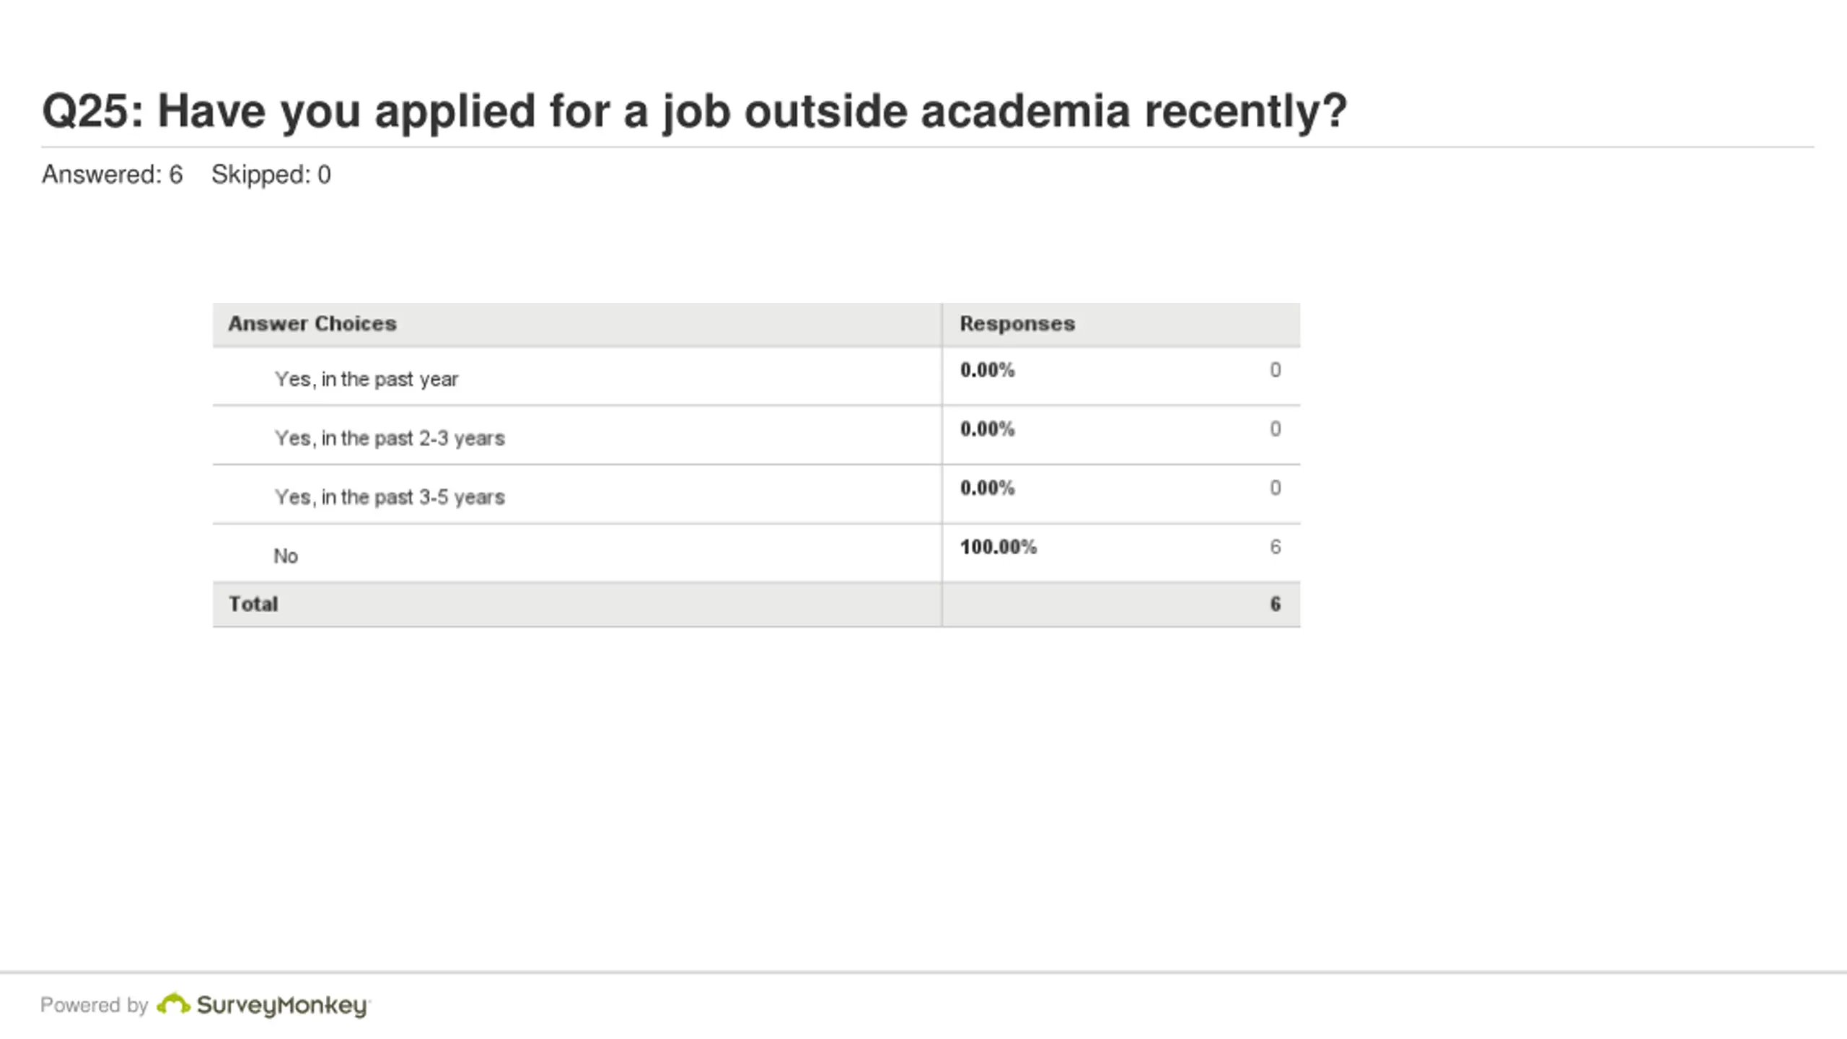
Task: Open the SurveyMonkey brand name link
Action: (x=283, y=1006)
